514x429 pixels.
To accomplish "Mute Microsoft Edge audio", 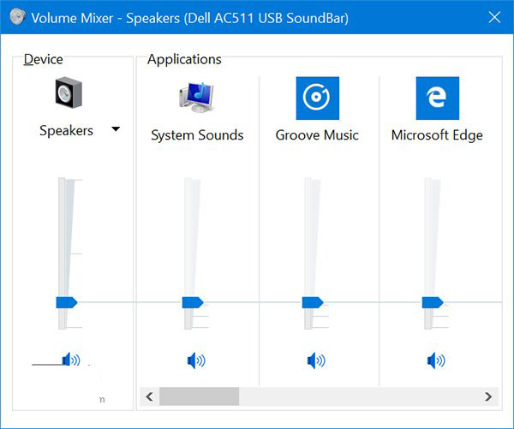I will (x=436, y=360).
